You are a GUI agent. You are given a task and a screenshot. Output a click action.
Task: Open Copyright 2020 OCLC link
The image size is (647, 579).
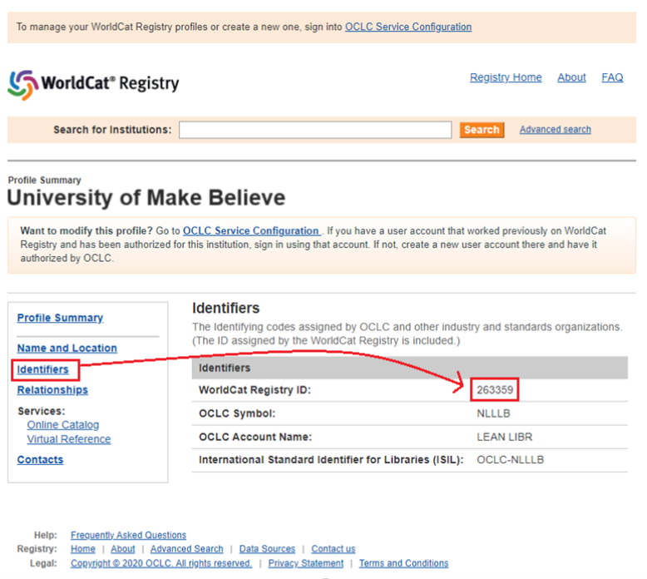pyautogui.click(x=161, y=563)
